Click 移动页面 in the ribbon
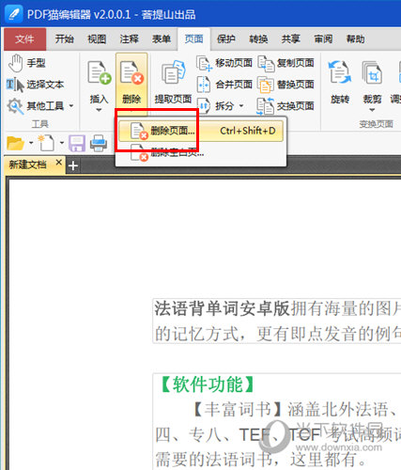The height and width of the screenshot is (470, 401). 224,63
